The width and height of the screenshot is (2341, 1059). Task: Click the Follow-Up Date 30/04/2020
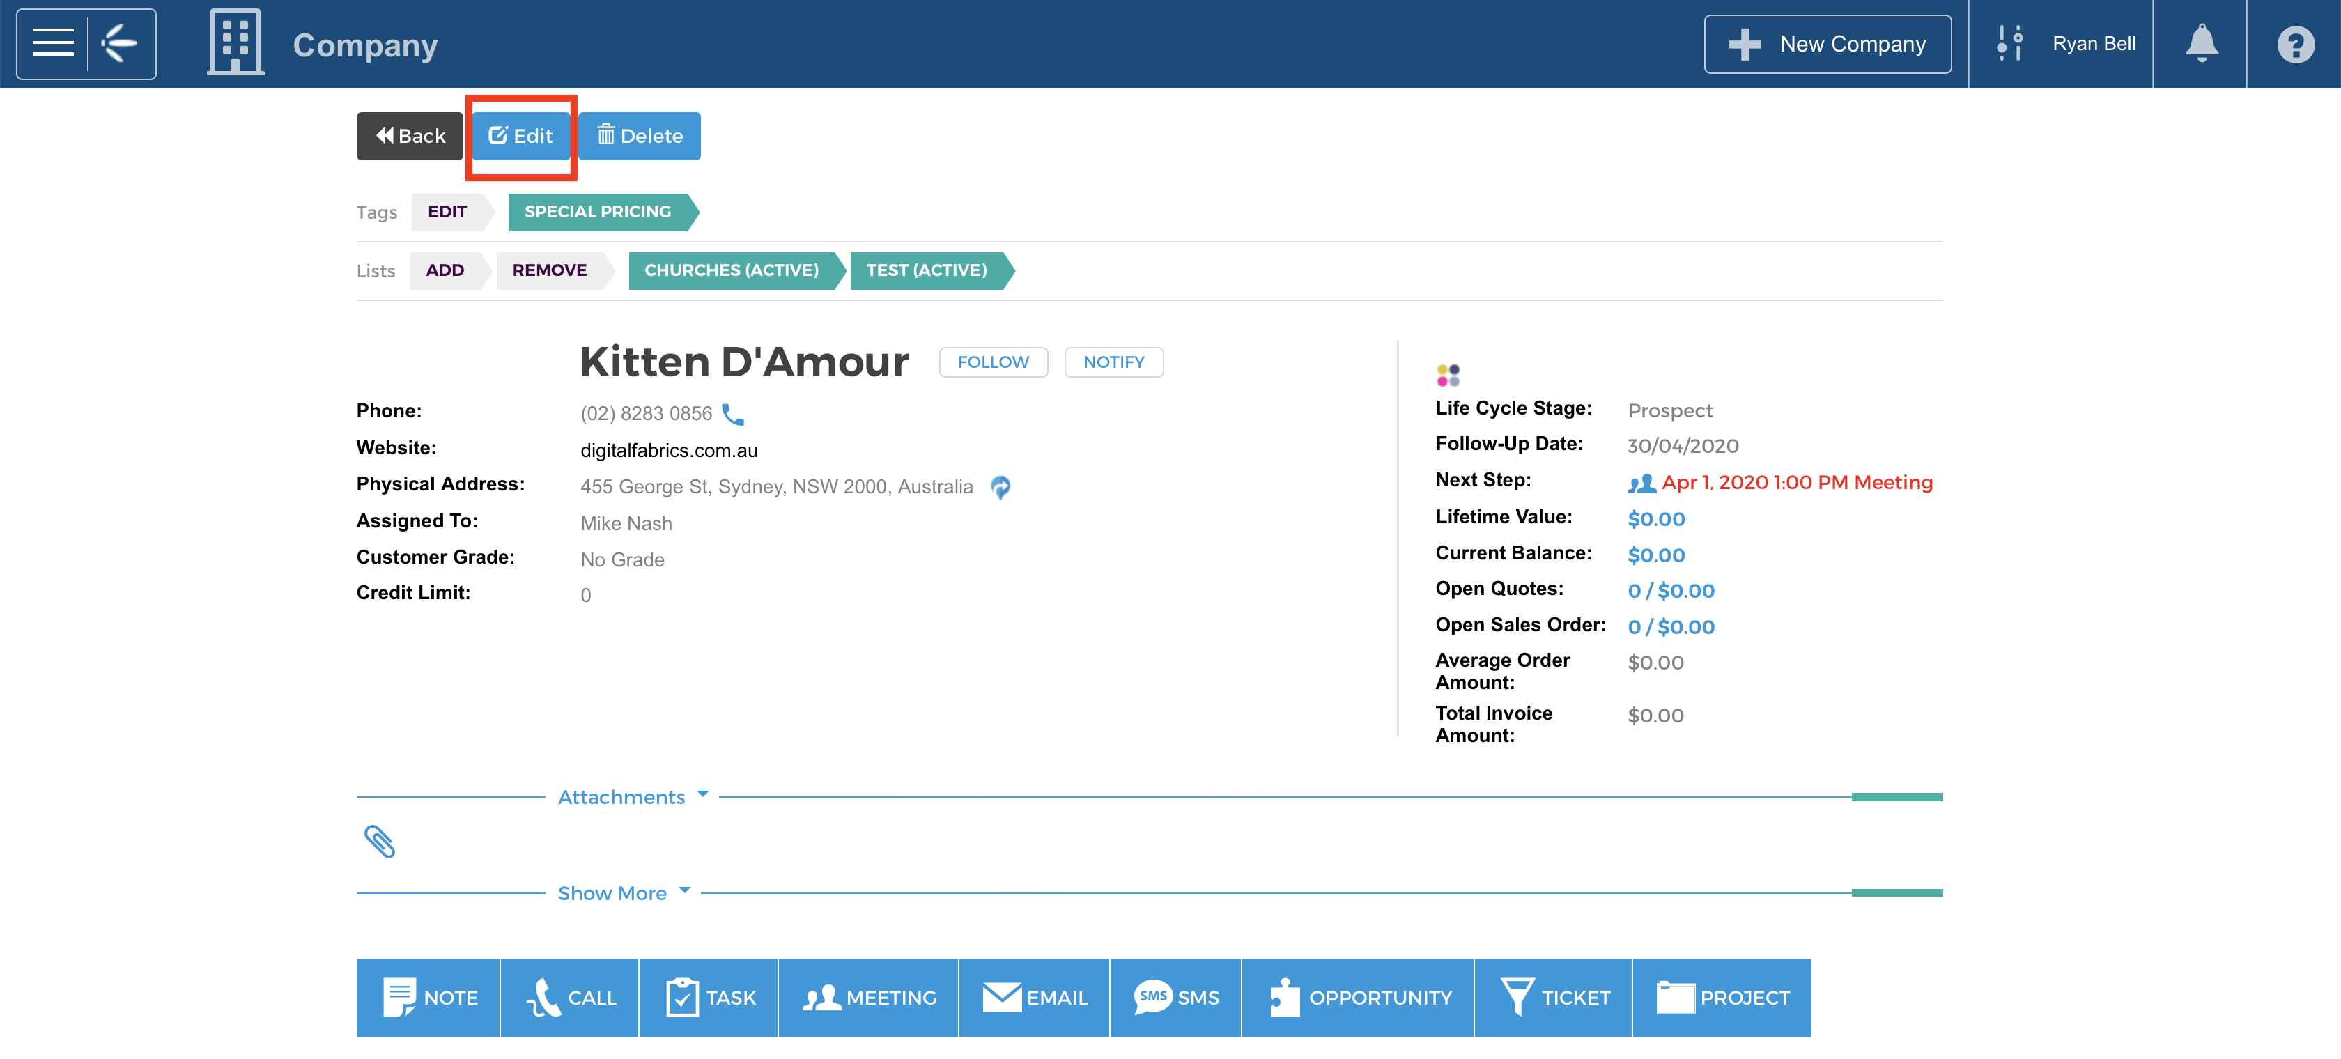(x=1682, y=447)
